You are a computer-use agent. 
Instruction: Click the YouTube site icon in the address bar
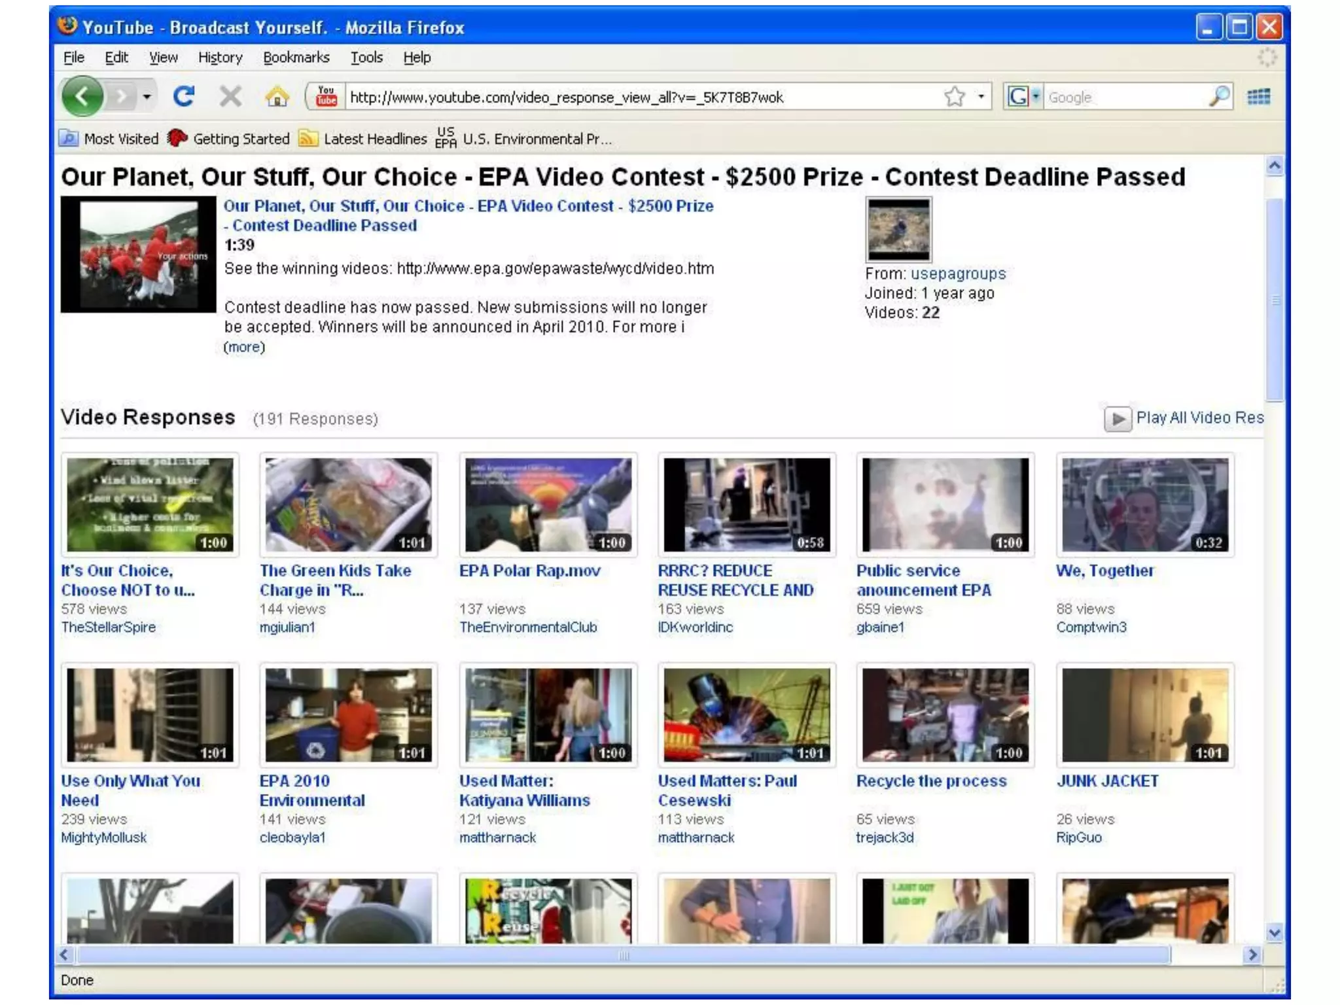pos(326,97)
